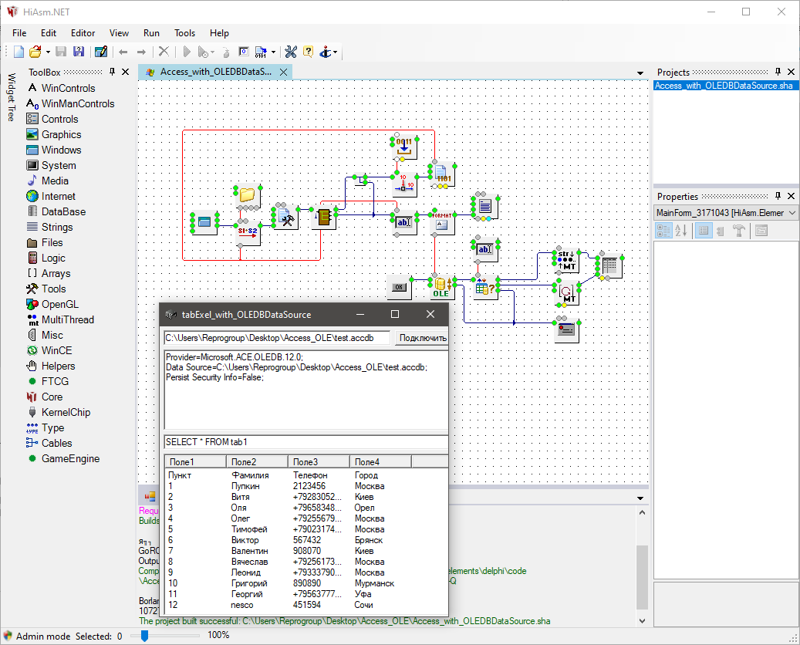Open the MainForm element selector dropdown

[792, 213]
